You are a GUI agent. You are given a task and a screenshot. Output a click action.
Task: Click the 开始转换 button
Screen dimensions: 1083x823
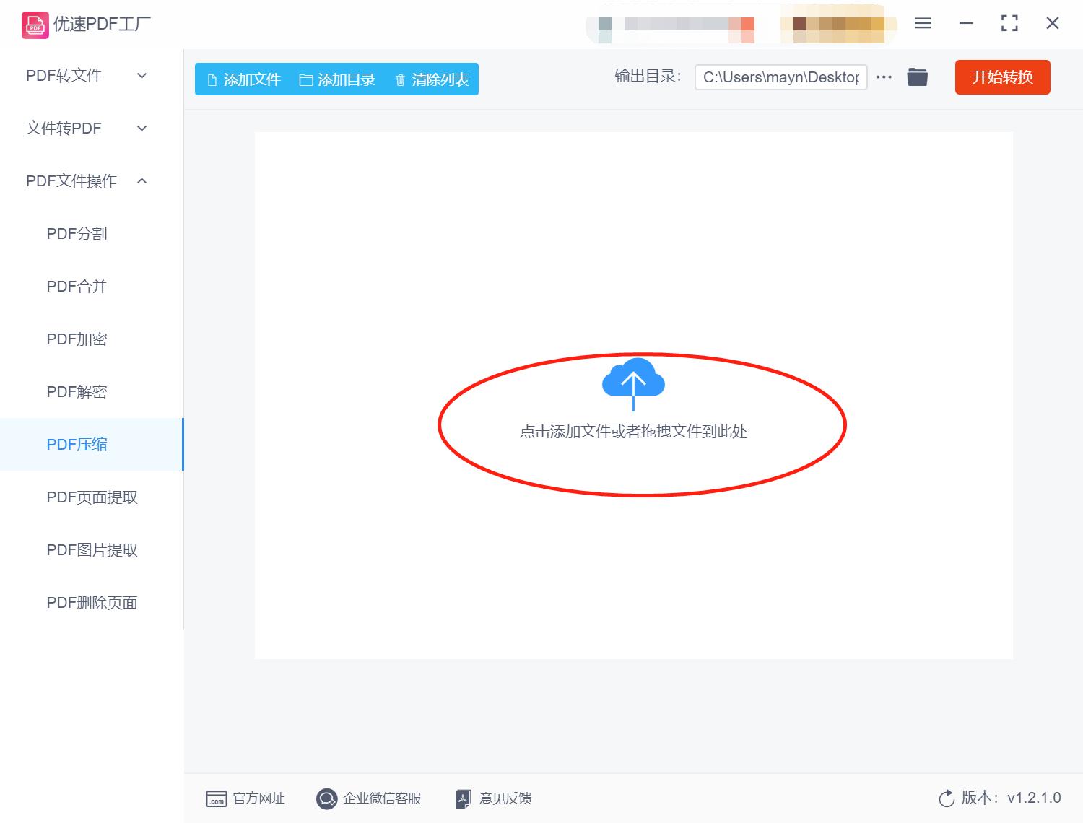tap(1002, 77)
